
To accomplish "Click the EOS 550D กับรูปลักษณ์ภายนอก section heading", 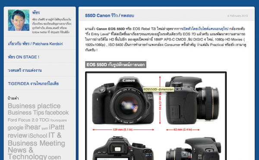I will [116, 65].
